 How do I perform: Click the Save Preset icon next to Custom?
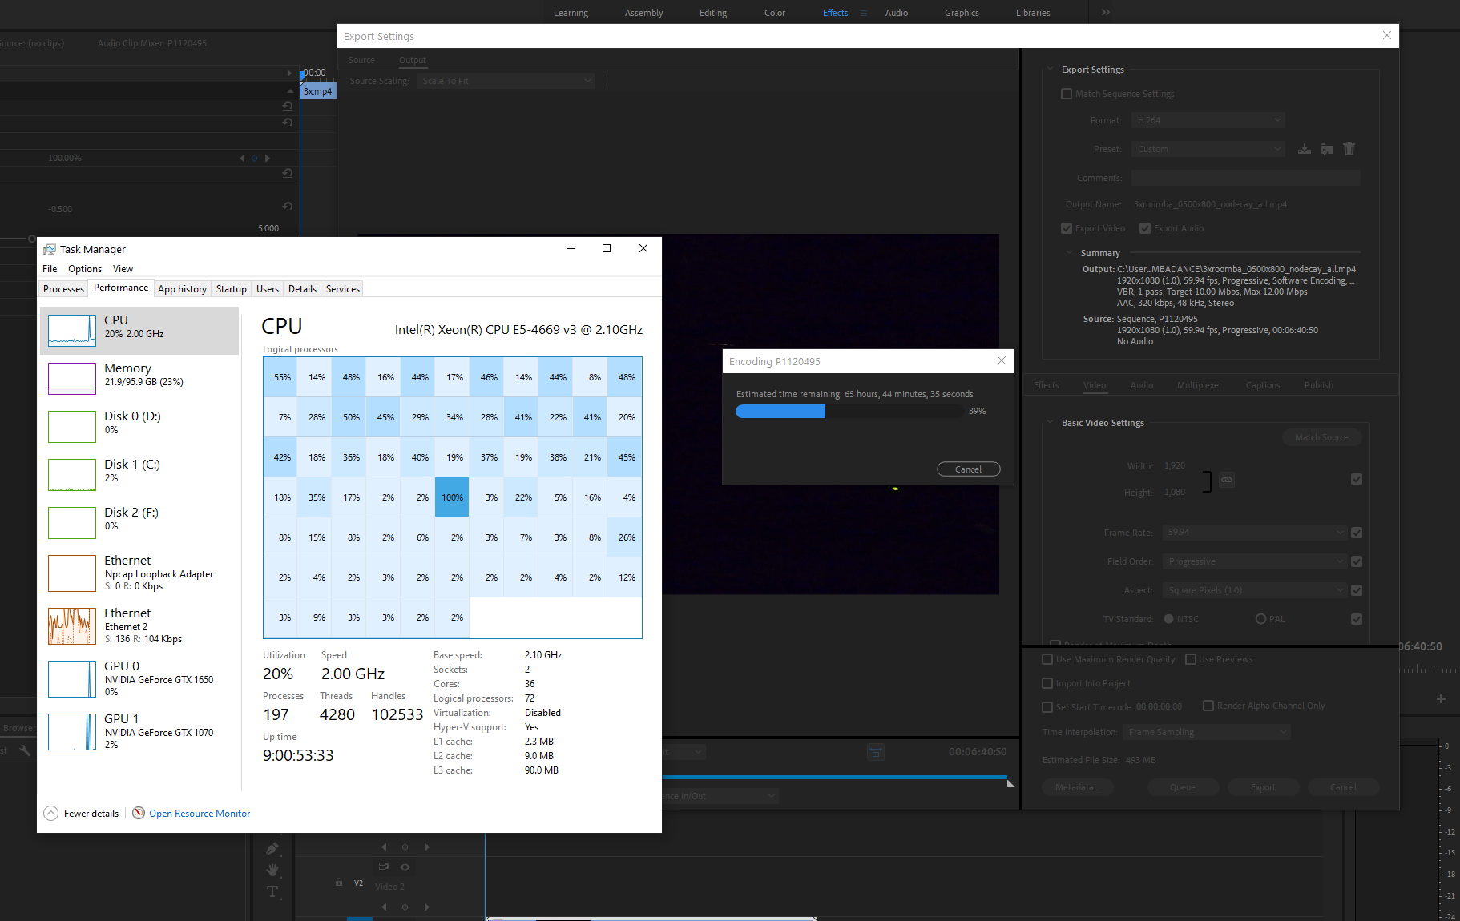pyautogui.click(x=1305, y=149)
